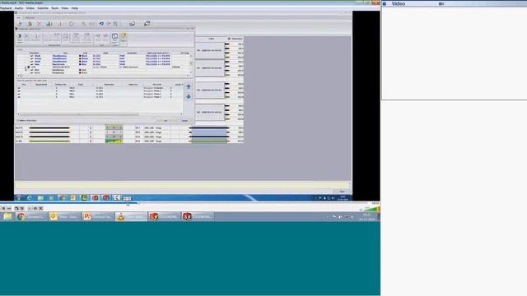The width and height of the screenshot is (527, 296).
Task: Click Chrome icon in the recorded taskbar
Action: coord(63,198)
